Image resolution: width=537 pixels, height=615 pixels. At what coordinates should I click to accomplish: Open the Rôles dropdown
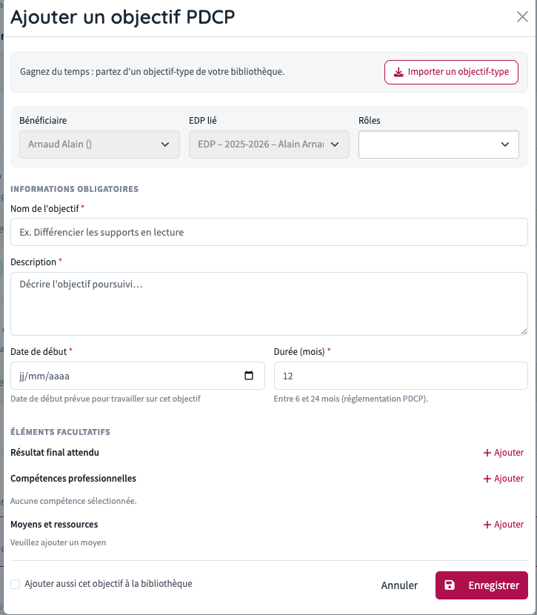tap(438, 144)
